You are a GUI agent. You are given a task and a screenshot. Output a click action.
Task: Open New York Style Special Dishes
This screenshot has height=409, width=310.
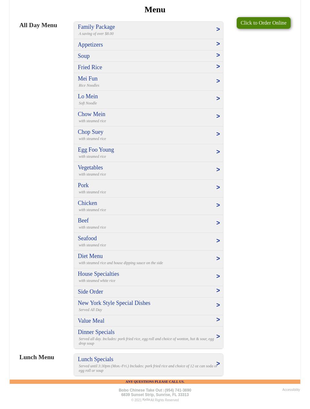(x=114, y=303)
